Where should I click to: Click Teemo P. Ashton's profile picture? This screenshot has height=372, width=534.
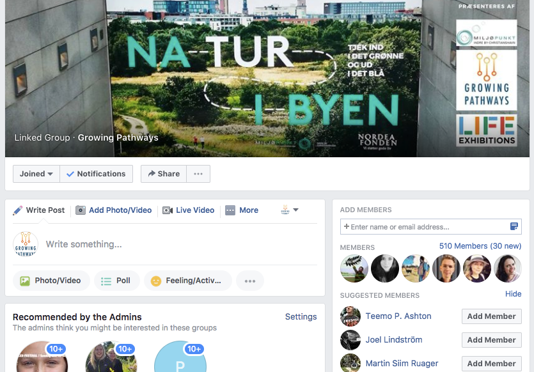pos(350,316)
